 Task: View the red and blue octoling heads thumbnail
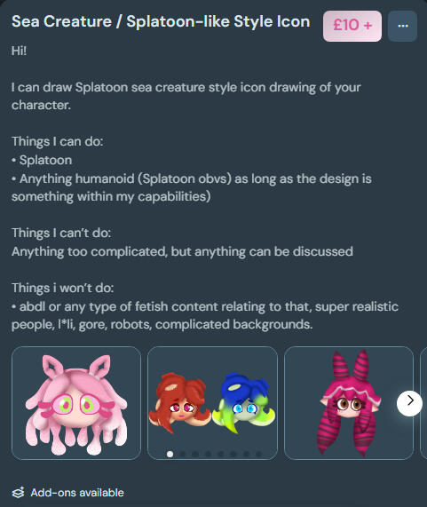[212, 403]
